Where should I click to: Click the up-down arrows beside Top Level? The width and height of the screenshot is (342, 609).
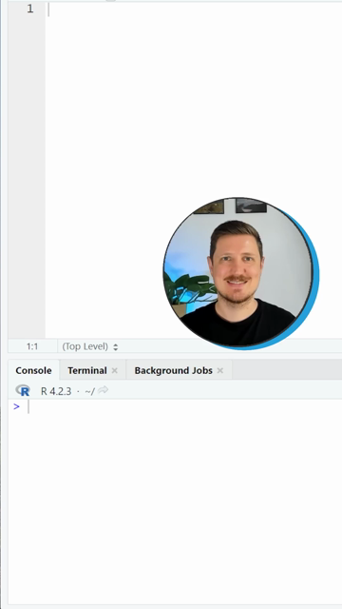click(x=115, y=346)
